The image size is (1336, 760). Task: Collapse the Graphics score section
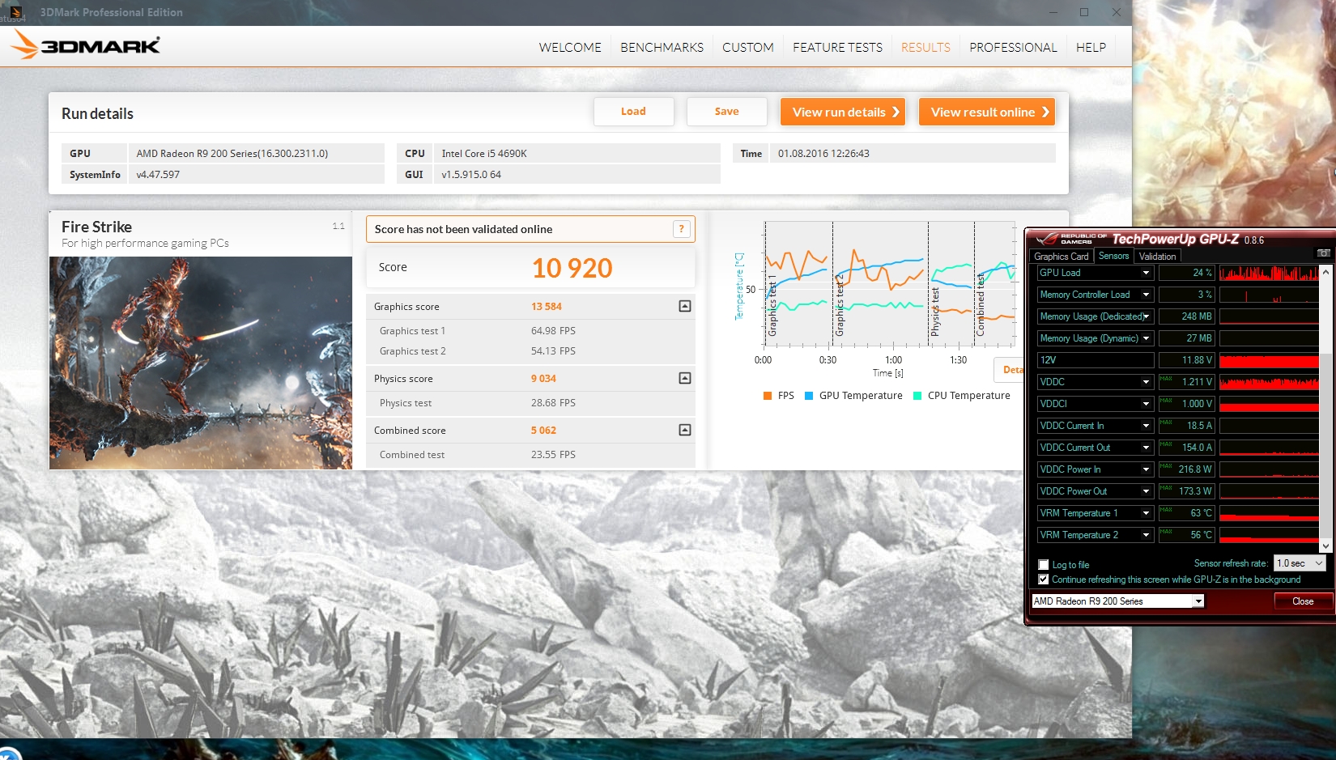(685, 306)
